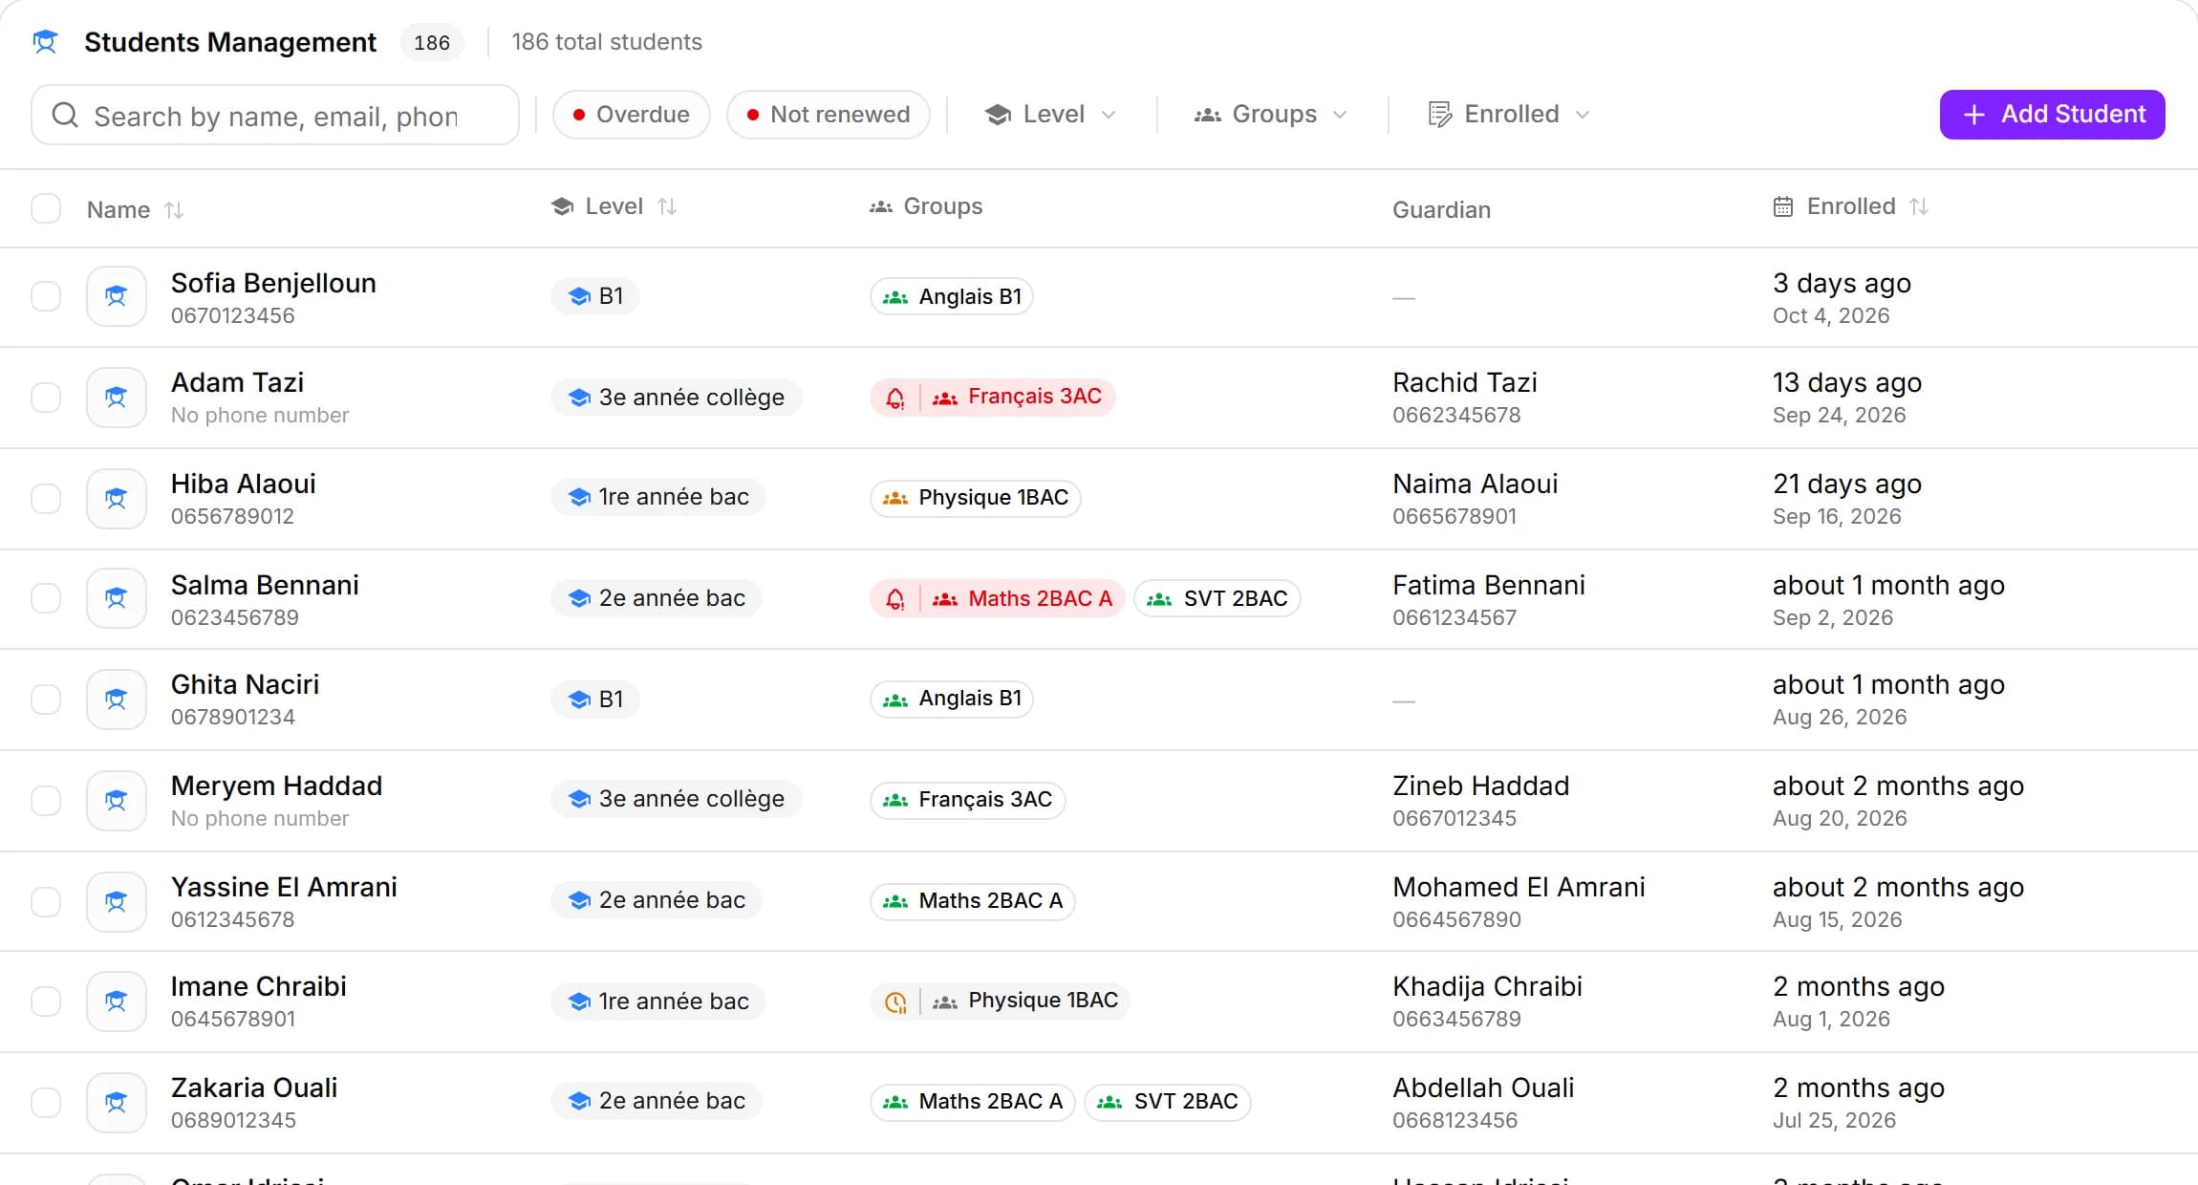Click Imane Chraibi's student avatar icon
The image size is (2198, 1185).
click(116, 1001)
